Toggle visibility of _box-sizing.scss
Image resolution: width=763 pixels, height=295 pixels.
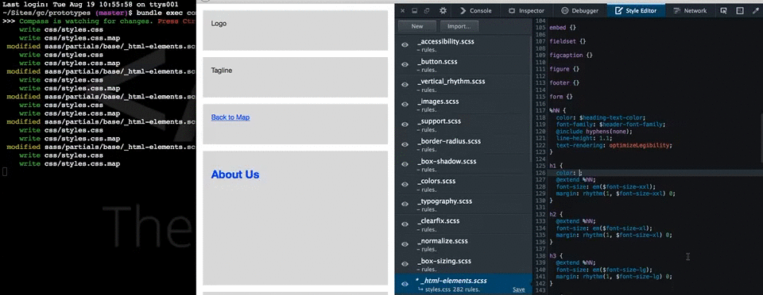[x=405, y=263]
